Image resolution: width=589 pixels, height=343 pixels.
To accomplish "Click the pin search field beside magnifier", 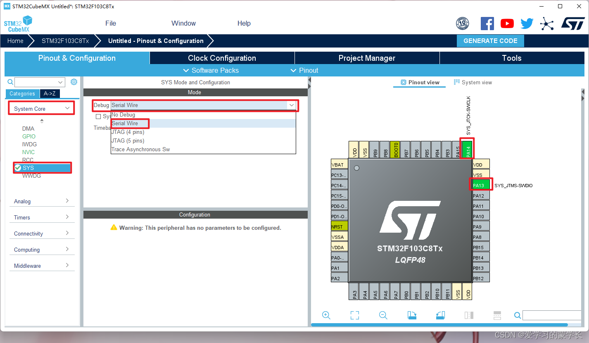I will tap(551, 315).
